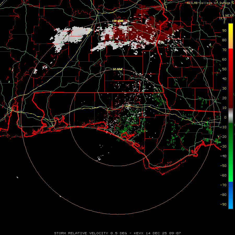Click the -20 value on velocity scale
This screenshot has height=235, width=235.
(223, 137)
